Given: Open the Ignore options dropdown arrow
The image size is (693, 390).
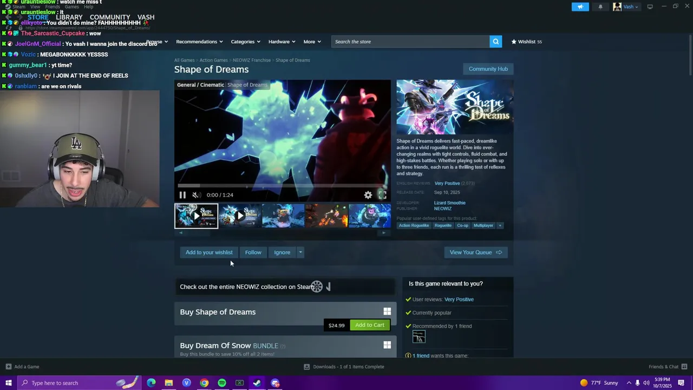Looking at the screenshot, I should 300,252.
